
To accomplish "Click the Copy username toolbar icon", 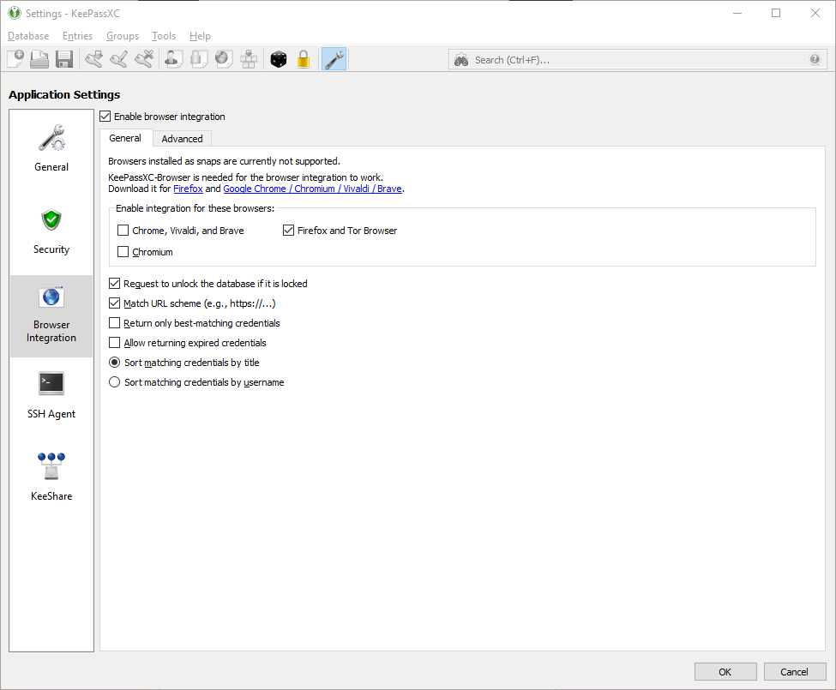I will click(x=172, y=59).
